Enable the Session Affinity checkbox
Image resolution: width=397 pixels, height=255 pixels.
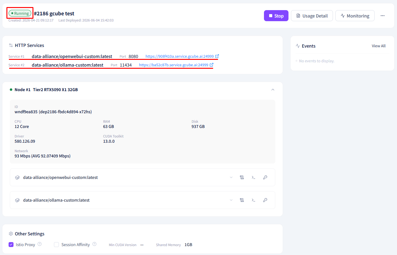(x=56, y=245)
